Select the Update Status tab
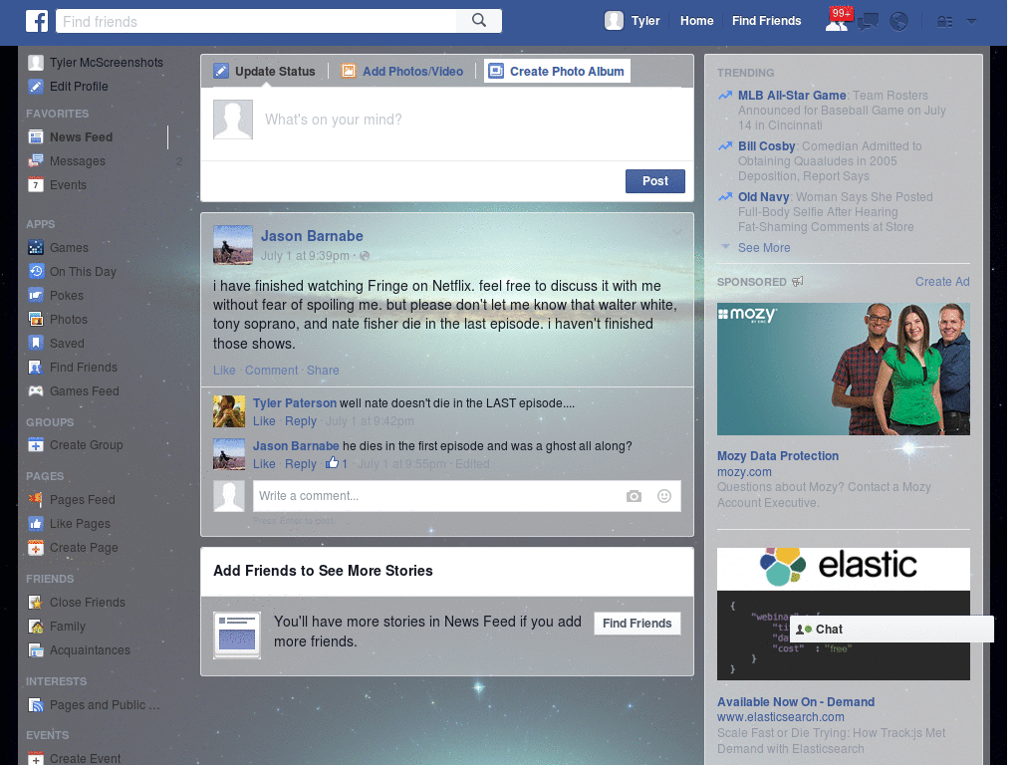 [x=265, y=72]
